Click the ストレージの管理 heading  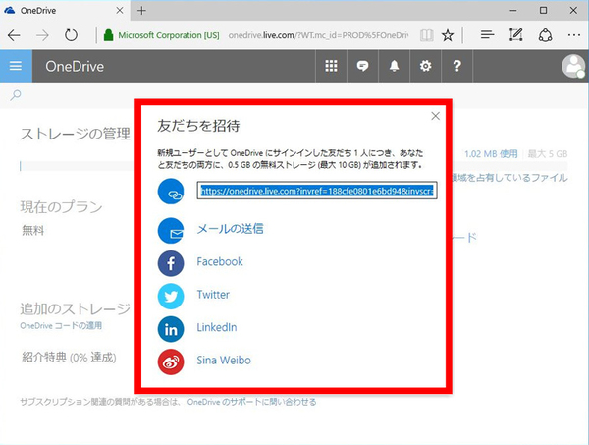tap(76, 134)
